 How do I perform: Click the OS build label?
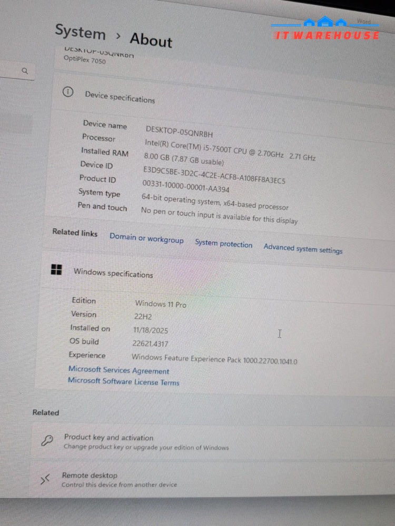coord(84,341)
